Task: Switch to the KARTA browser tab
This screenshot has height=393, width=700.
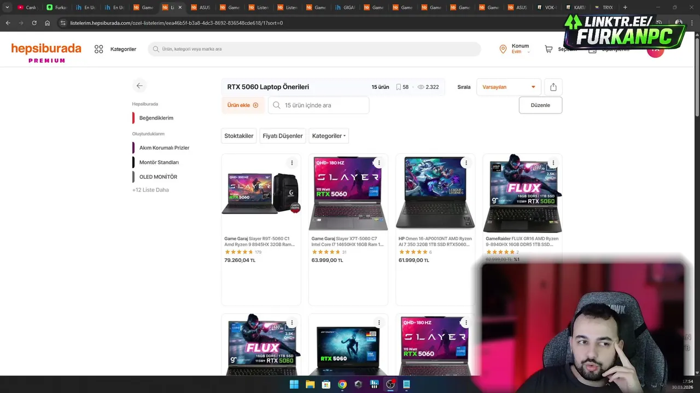Action: [x=576, y=8]
